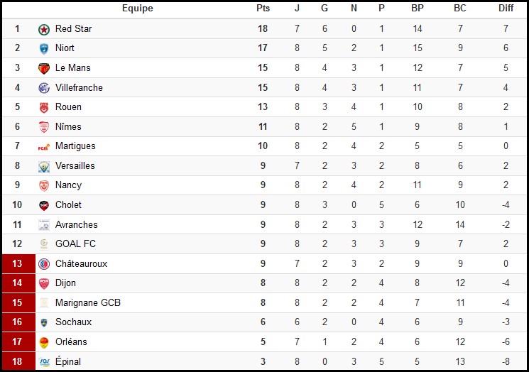The image size is (529, 372).
Task: Click the red rank 13 relegation cell
Action: 18,264
